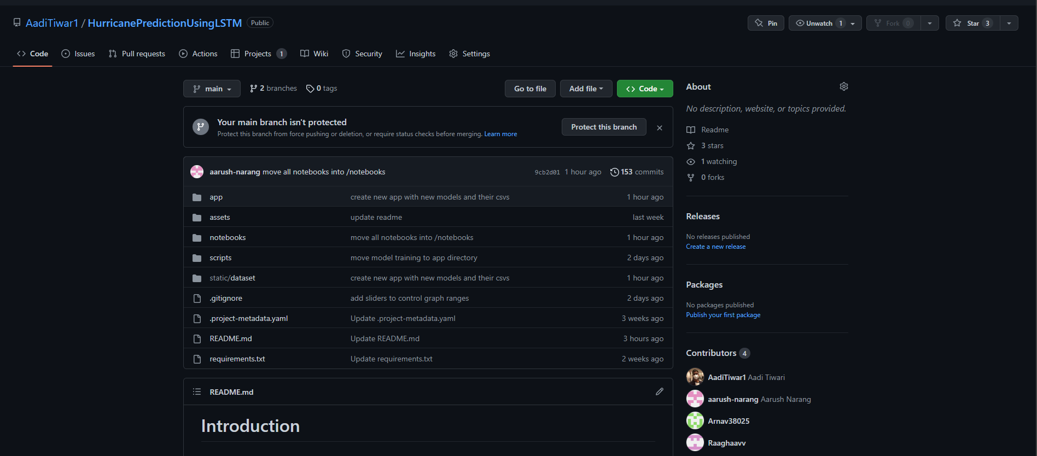Dismiss the branch protection banner
The image size is (1037, 456).
coord(660,127)
